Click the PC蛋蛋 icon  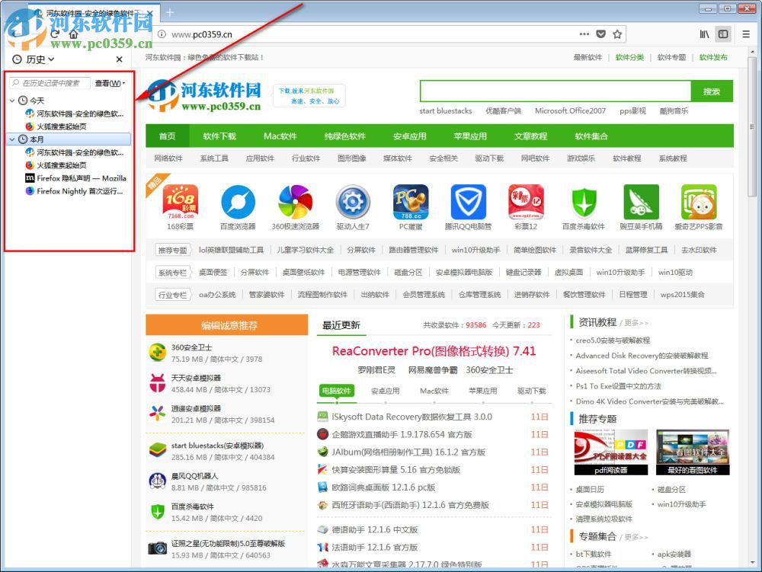[410, 202]
